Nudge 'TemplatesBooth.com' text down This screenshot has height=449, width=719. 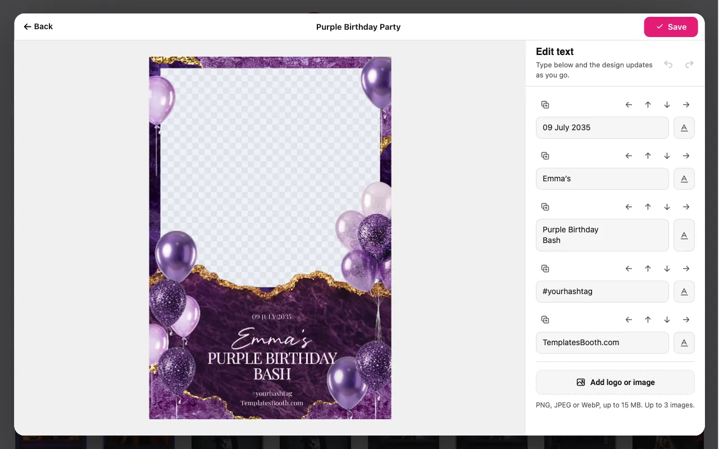[x=667, y=320]
